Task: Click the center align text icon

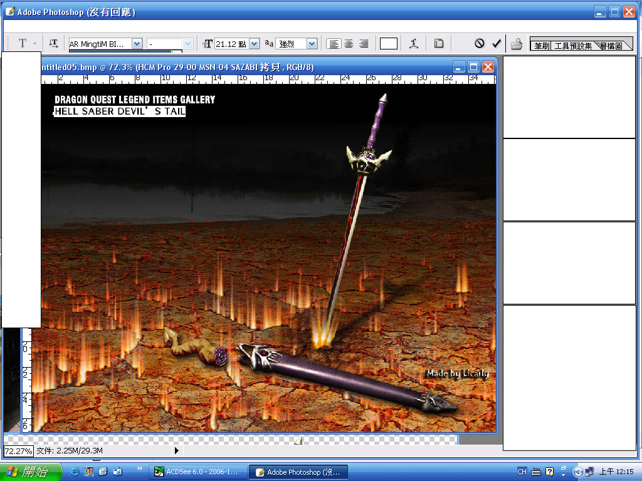Action: point(349,44)
